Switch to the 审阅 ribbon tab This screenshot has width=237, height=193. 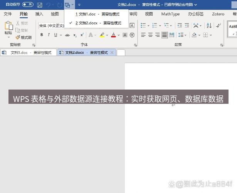(x=133, y=14)
